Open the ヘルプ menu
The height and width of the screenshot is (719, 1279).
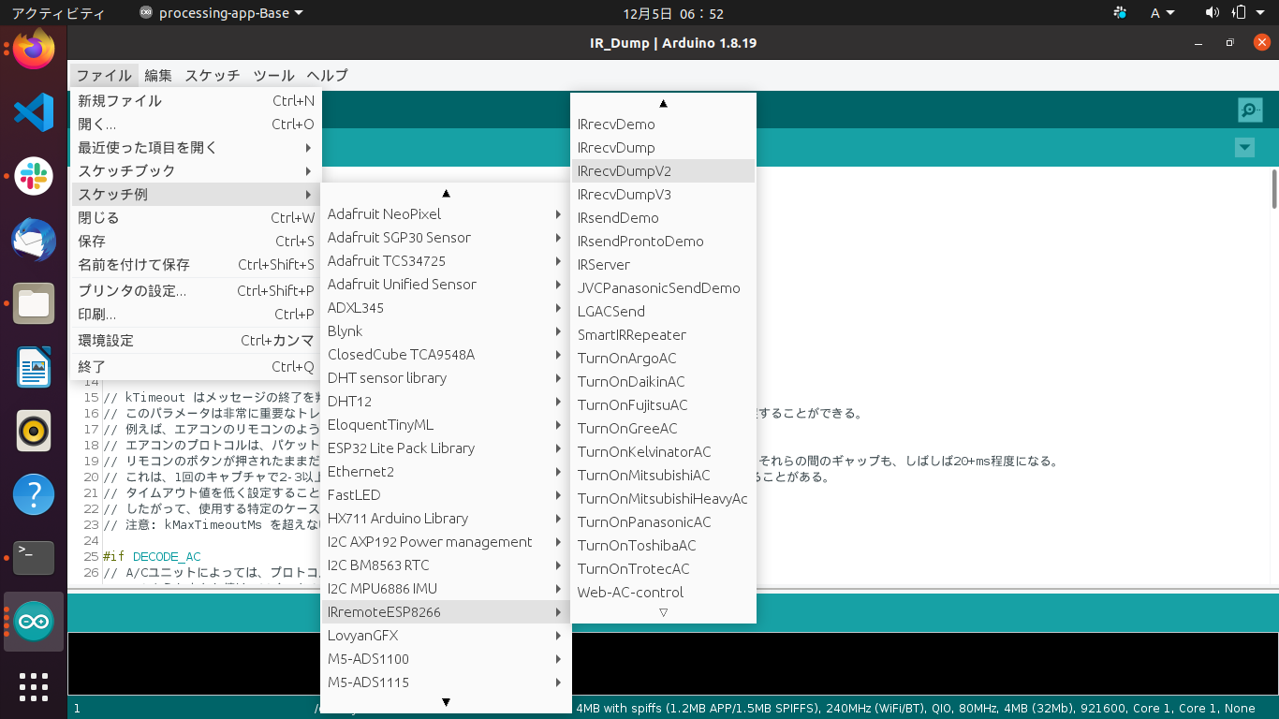328,76
